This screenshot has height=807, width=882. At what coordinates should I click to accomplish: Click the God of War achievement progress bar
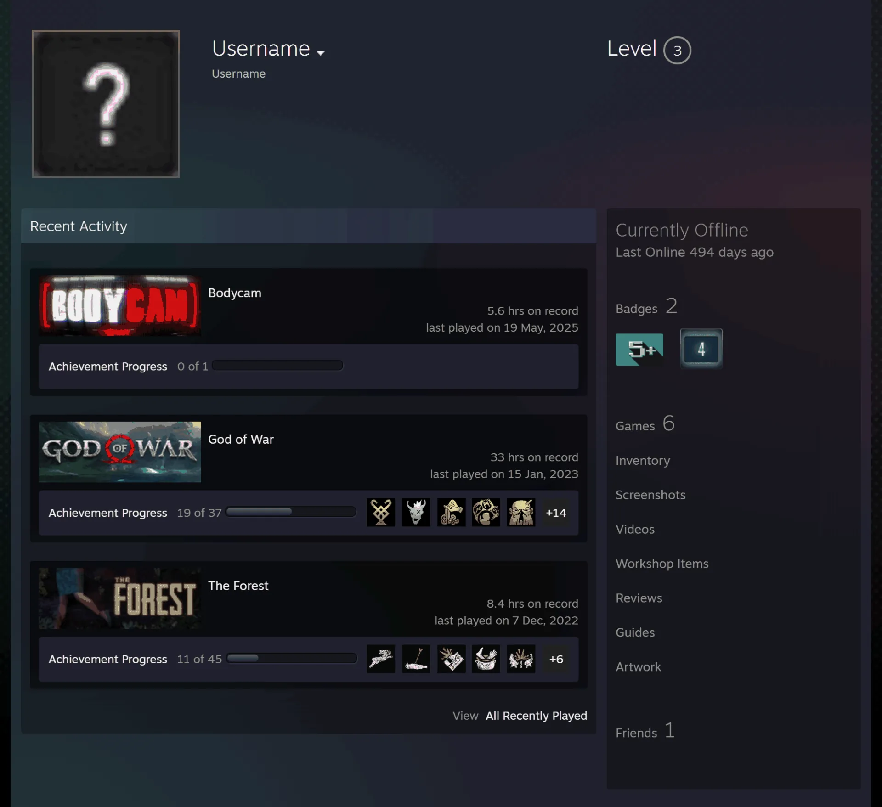(x=291, y=512)
